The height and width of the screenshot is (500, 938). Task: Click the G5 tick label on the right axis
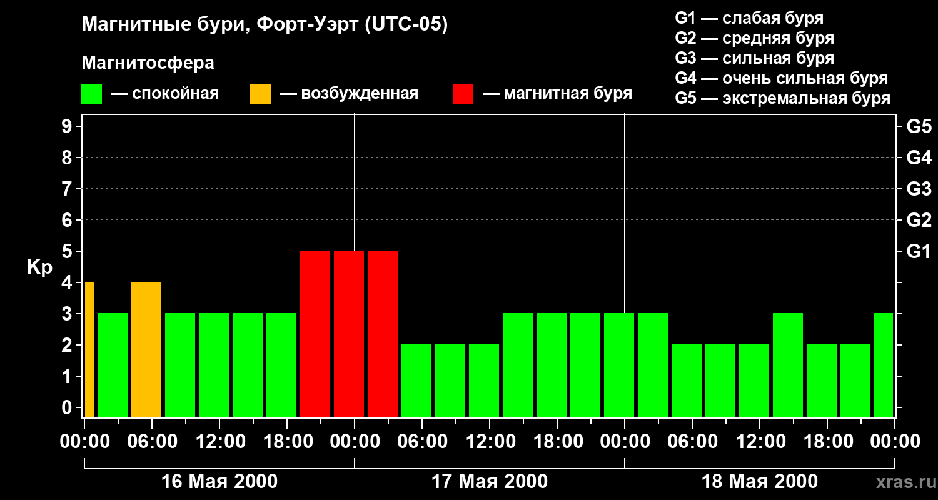pyautogui.click(x=919, y=126)
